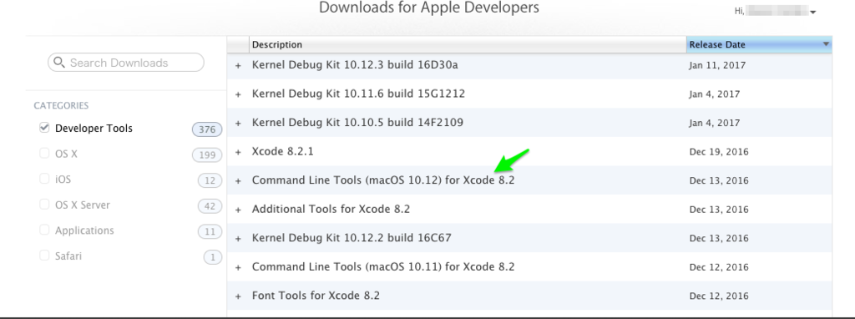The height and width of the screenshot is (319, 855).
Task: Click the iOS category label
Action: pyautogui.click(x=63, y=180)
